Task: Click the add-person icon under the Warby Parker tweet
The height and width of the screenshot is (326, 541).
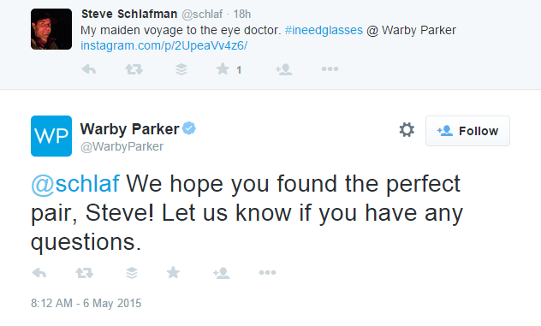Action: click(x=222, y=273)
